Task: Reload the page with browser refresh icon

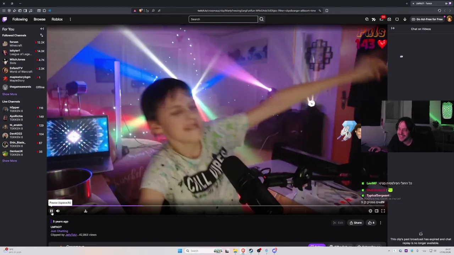Action: [439, 11]
